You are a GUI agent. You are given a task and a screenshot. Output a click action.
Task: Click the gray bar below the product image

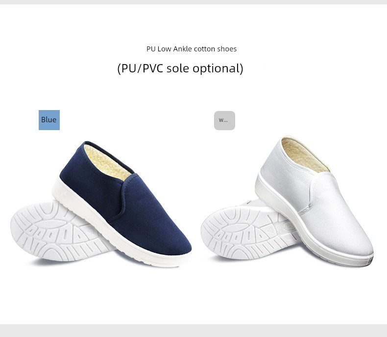pos(193,331)
